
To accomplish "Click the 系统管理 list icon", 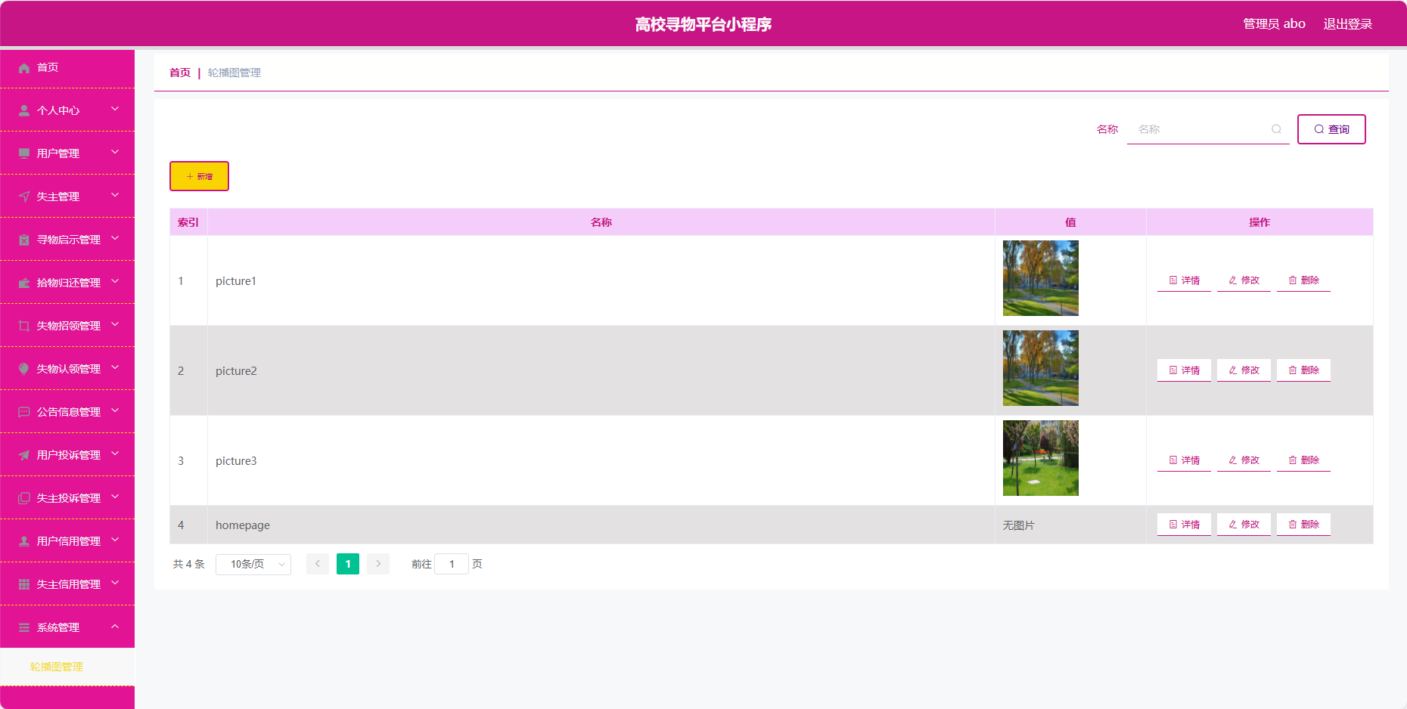I will 24,627.
